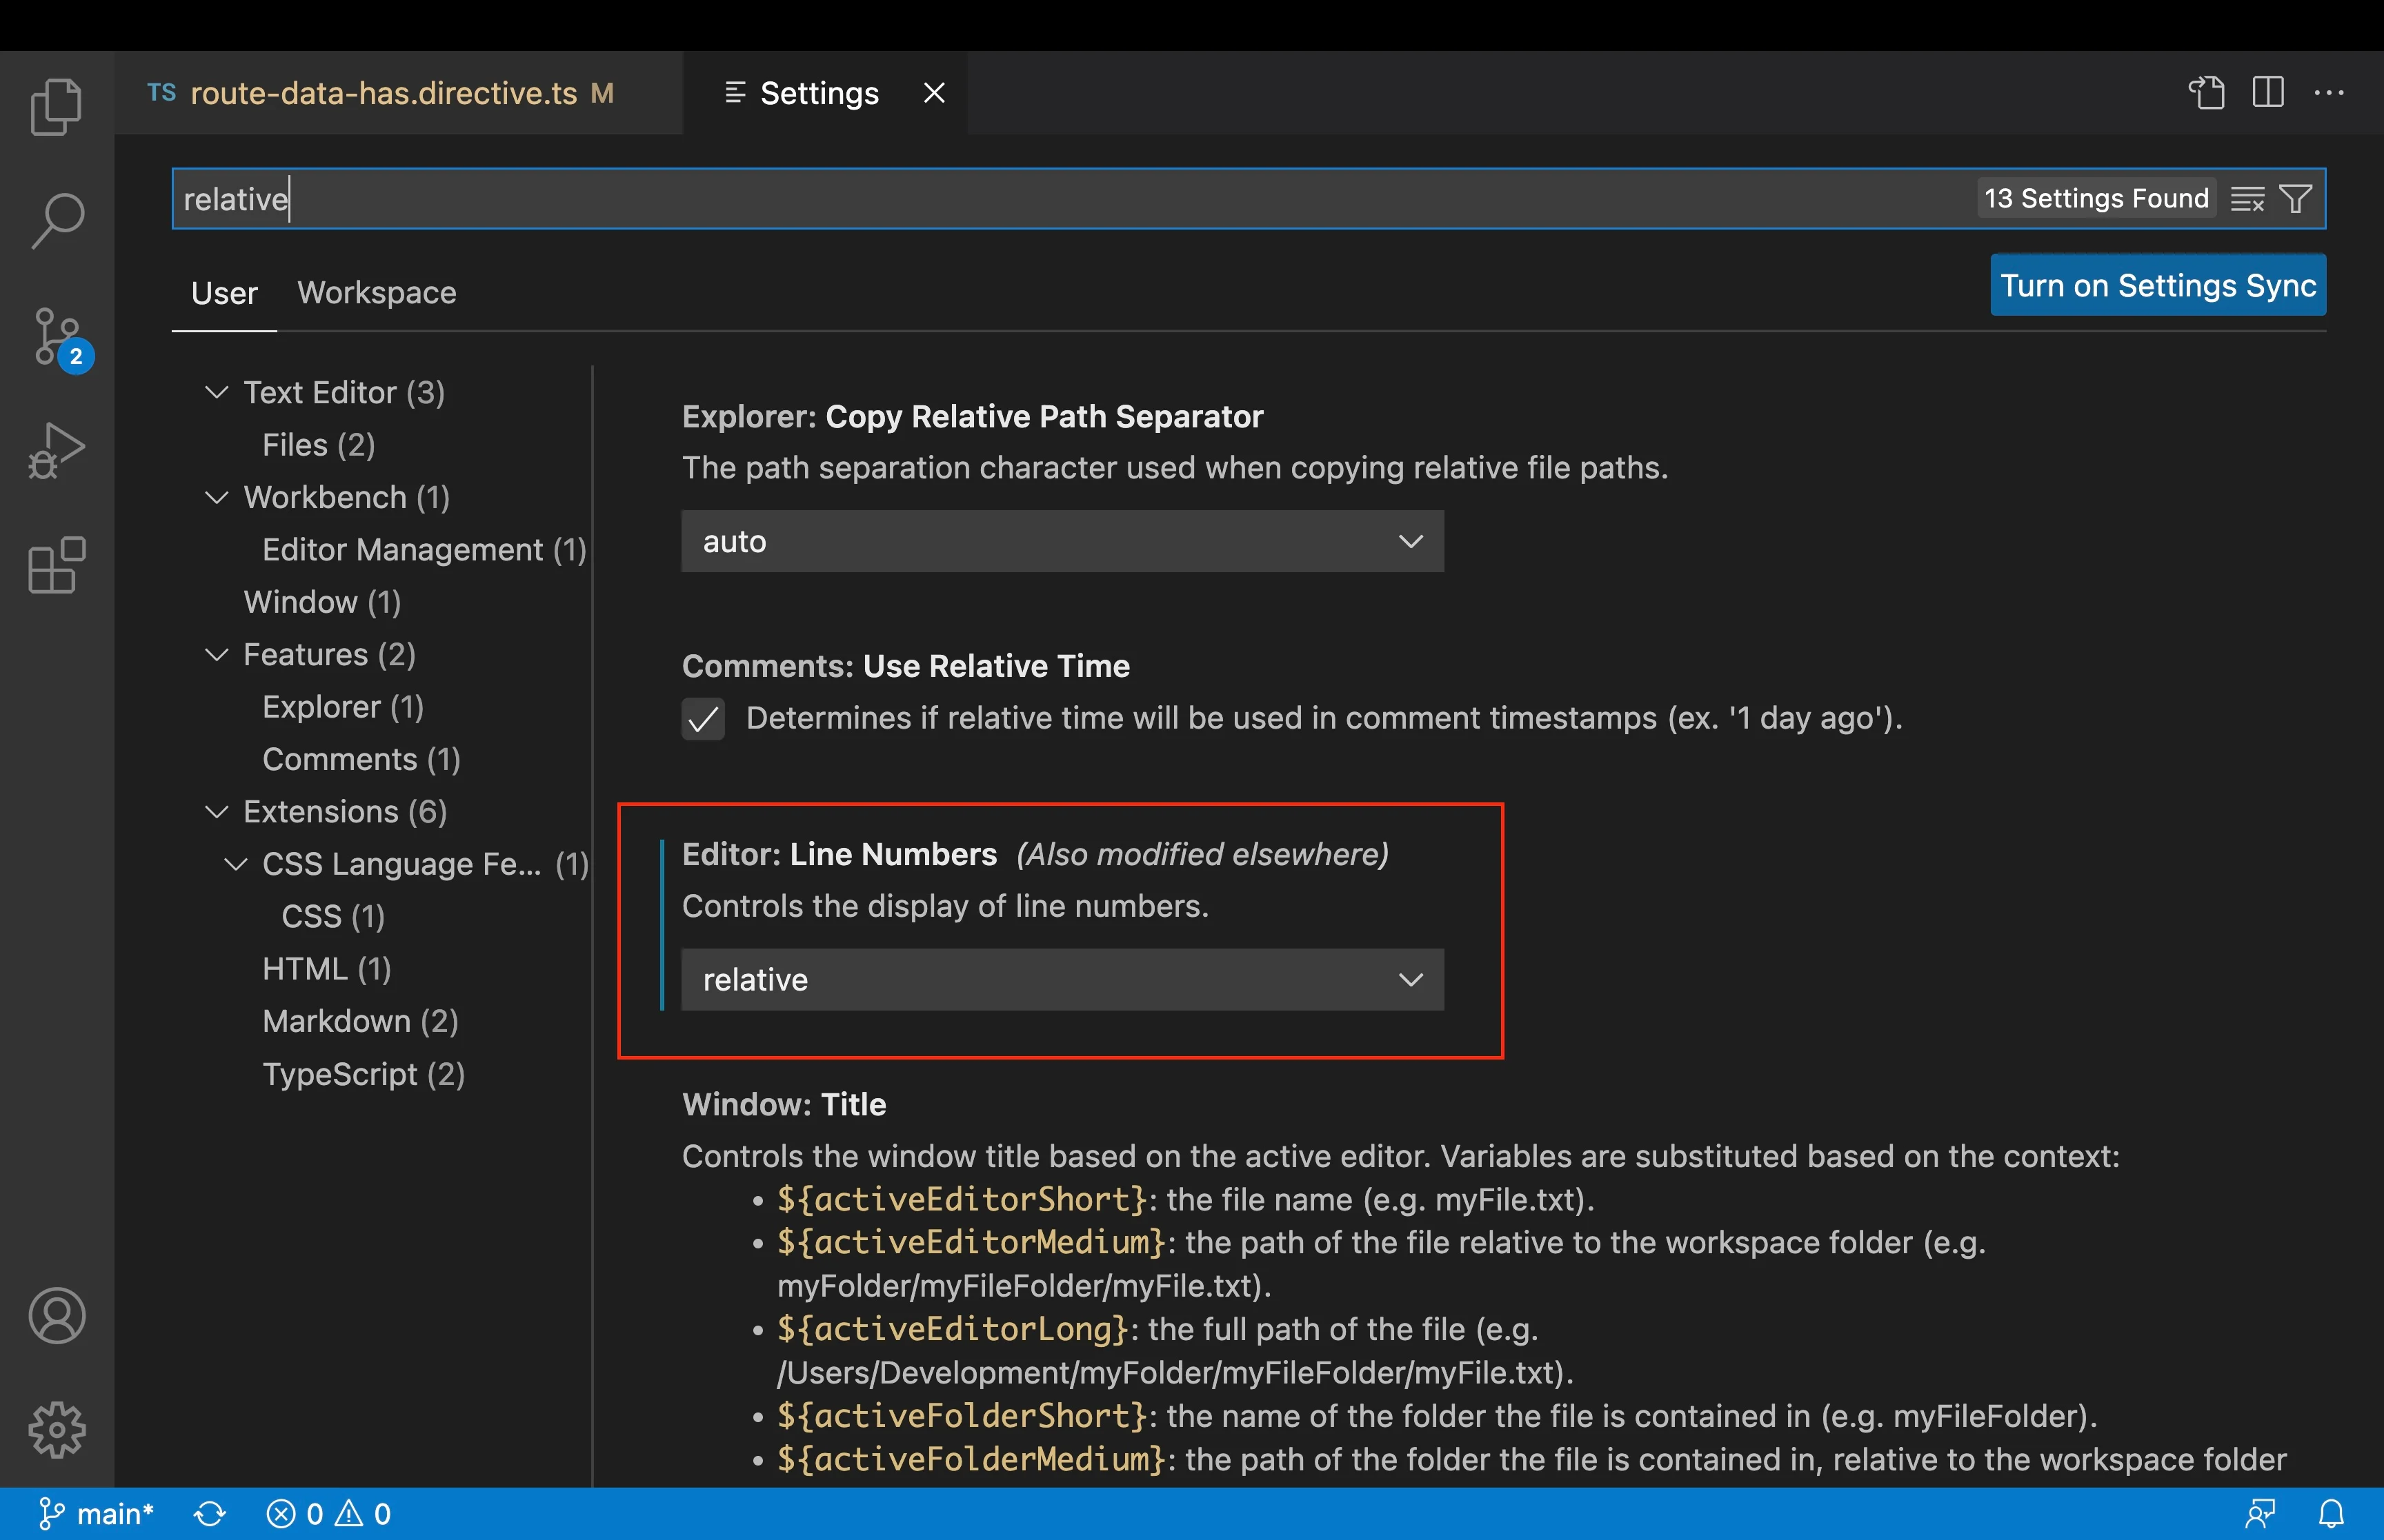Select TypeScript (2) in settings tree
Image resolution: width=2384 pixels, height=1540 pixels.
[363, 1074]
